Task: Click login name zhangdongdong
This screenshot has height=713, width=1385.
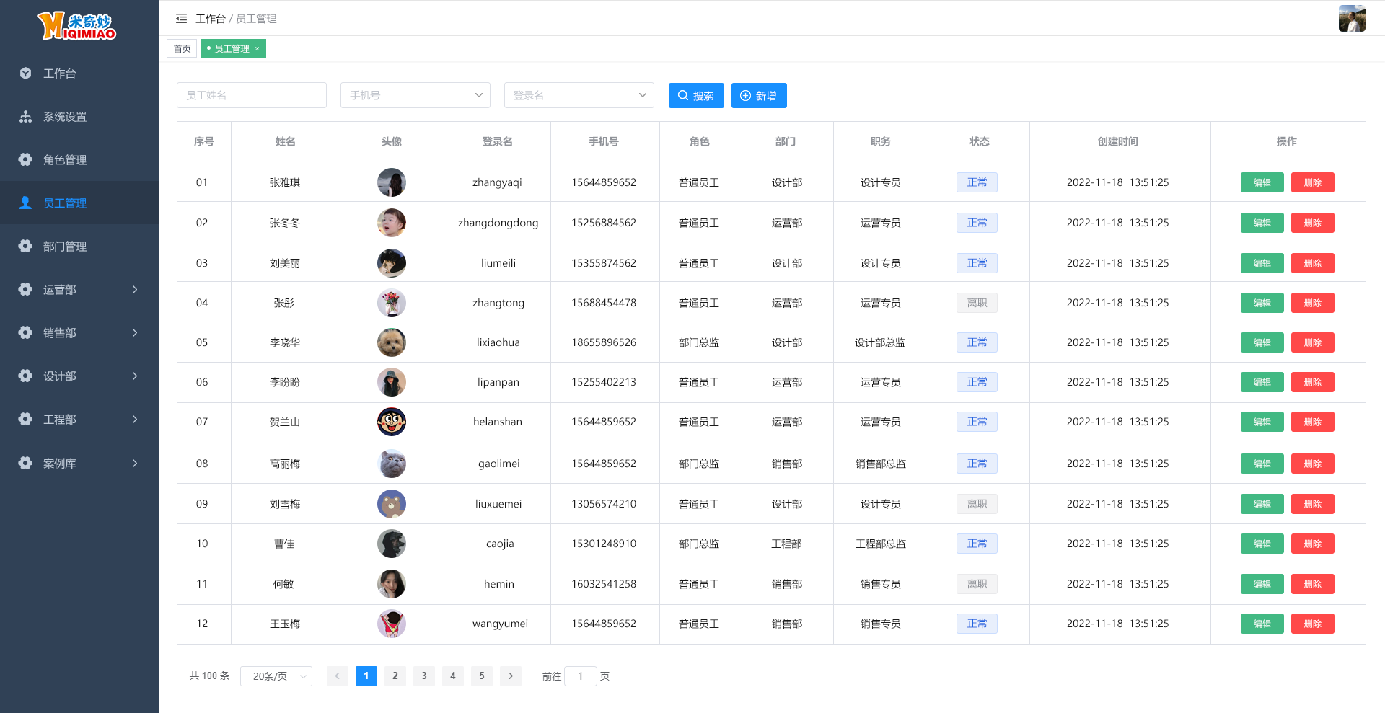Action: [498, 223]
